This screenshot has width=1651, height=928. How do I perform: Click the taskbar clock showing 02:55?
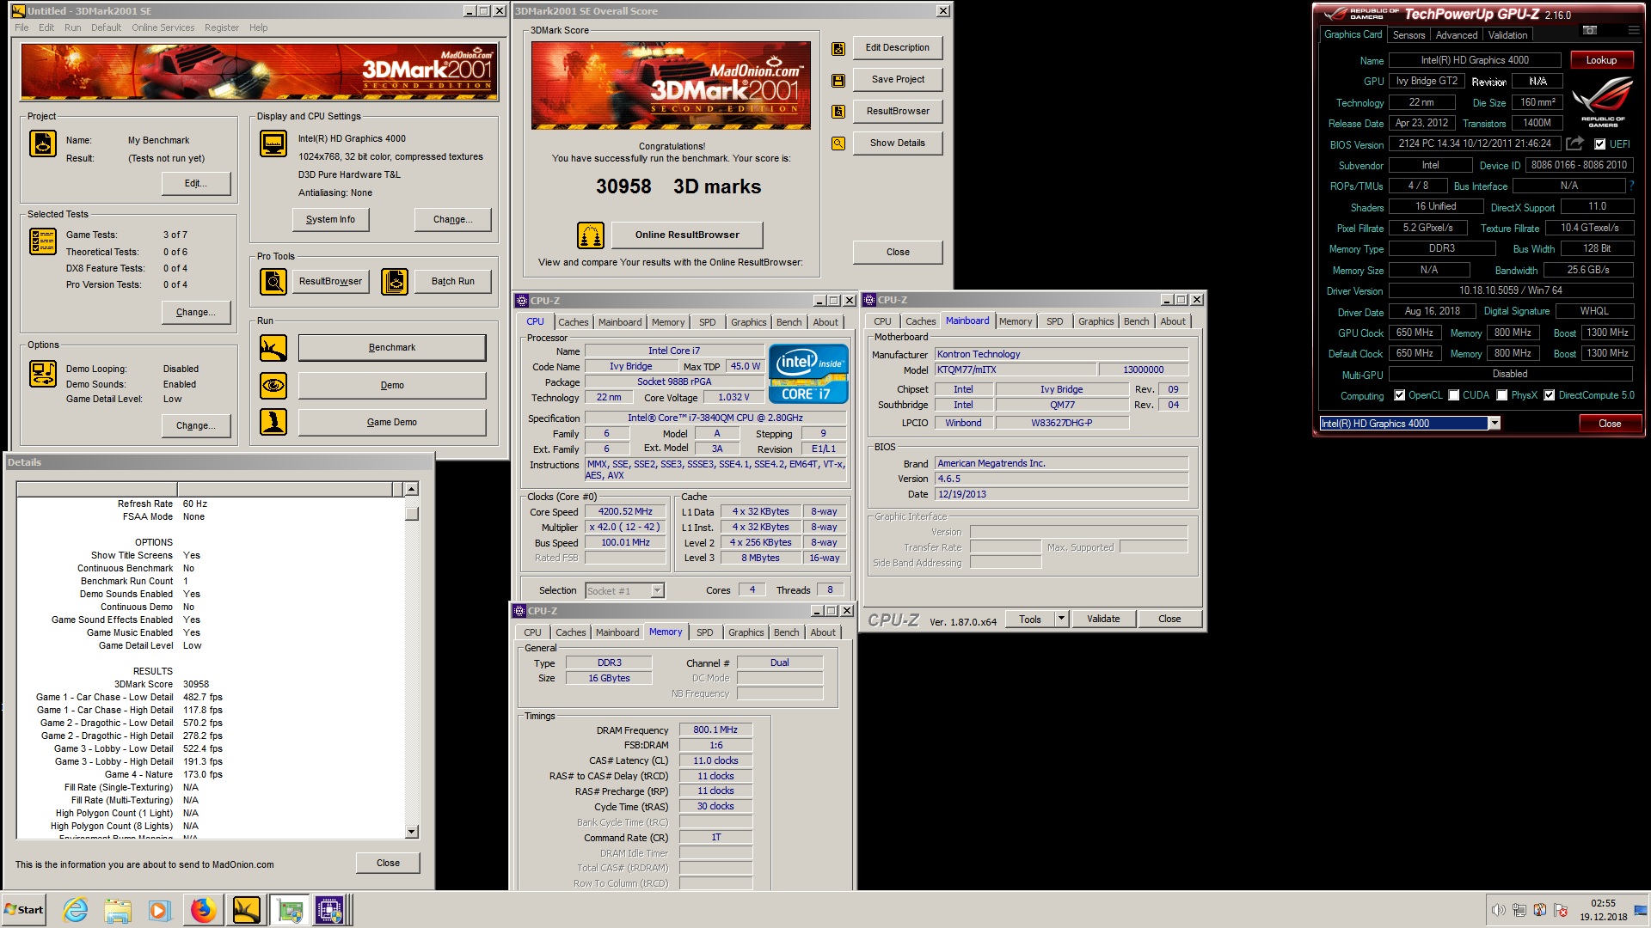(x=1603, y=910)
